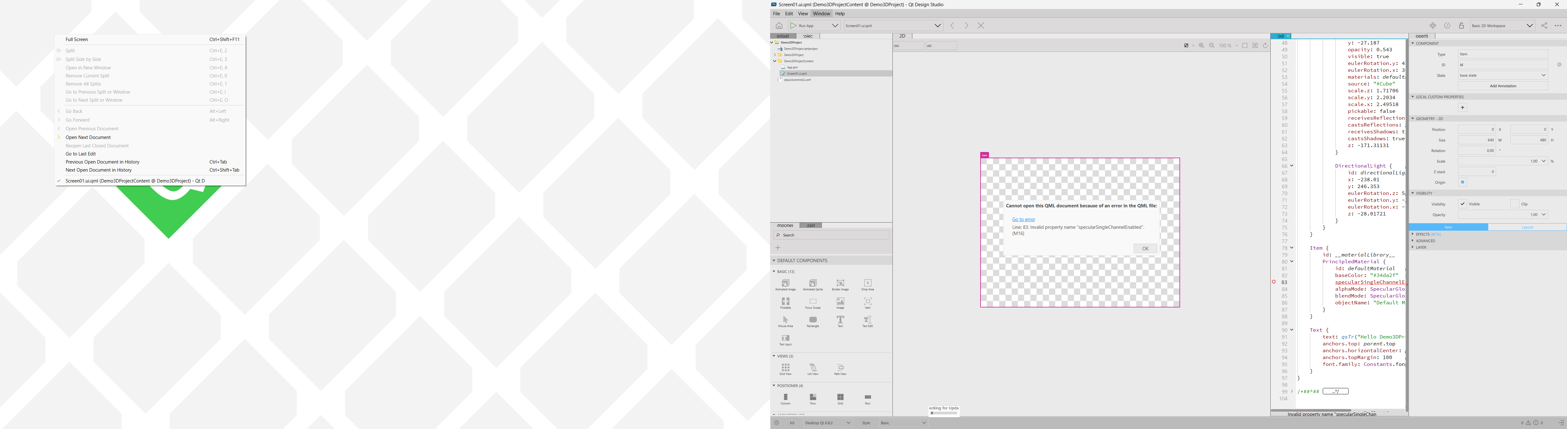
Task: Go back with the left arrow icon
Action: (x=953, y=25)
